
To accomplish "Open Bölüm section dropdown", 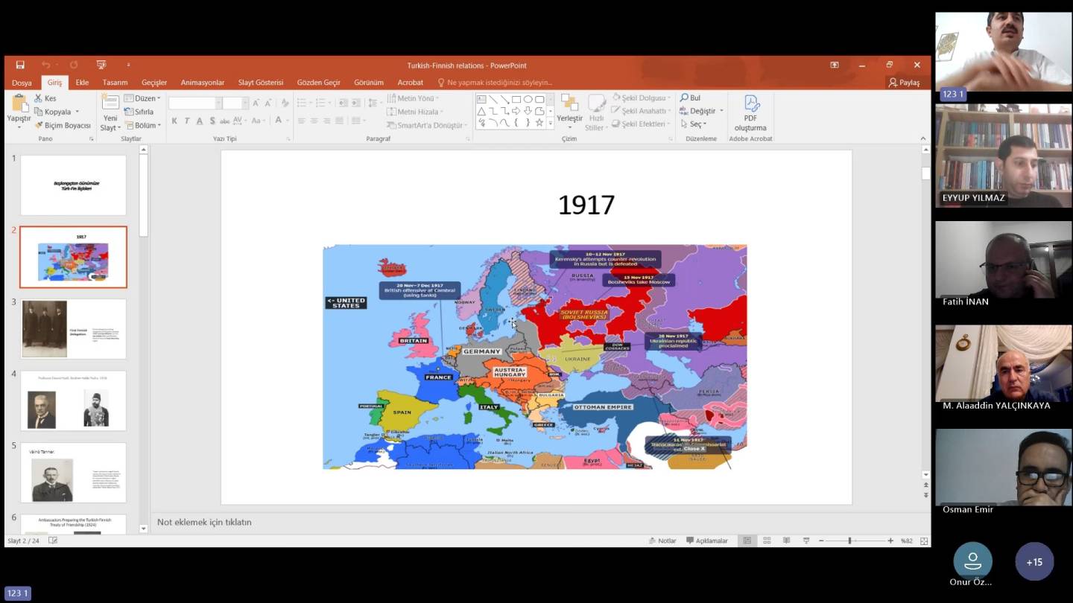I will click(142, 125).
